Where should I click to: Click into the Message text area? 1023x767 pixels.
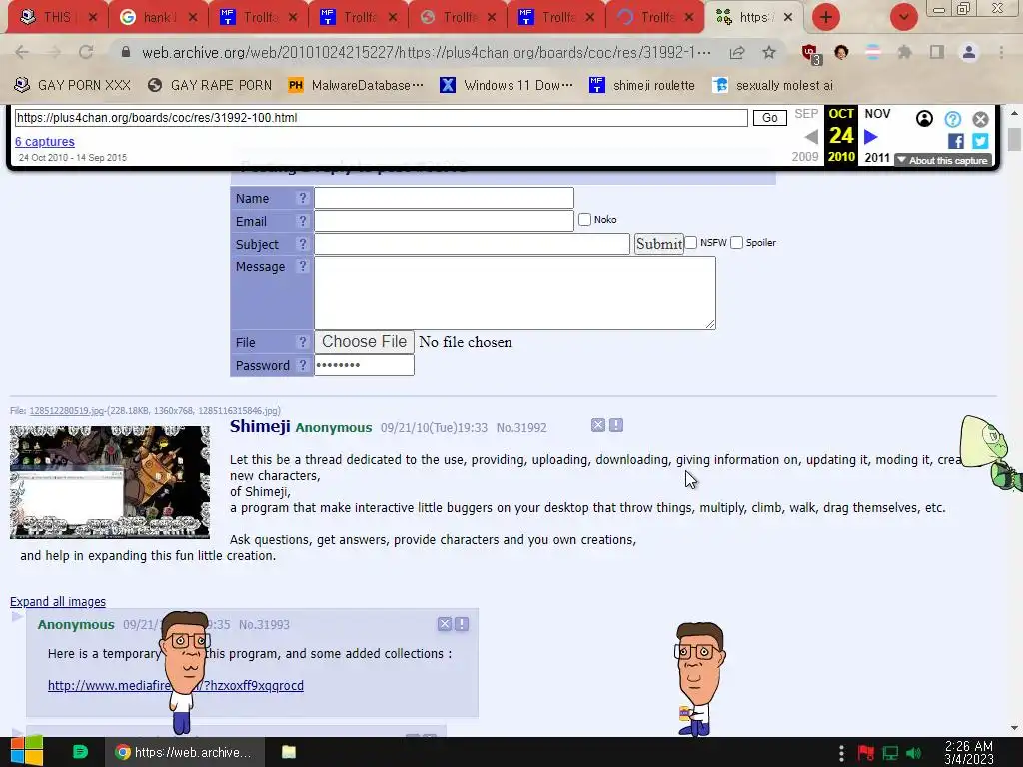point(514,293)
